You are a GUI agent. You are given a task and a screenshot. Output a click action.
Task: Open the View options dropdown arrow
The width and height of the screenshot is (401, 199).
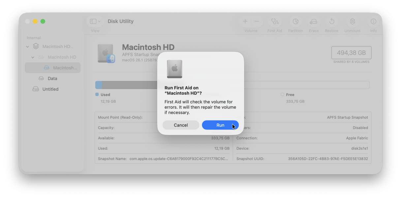click(x=99, y=21)
